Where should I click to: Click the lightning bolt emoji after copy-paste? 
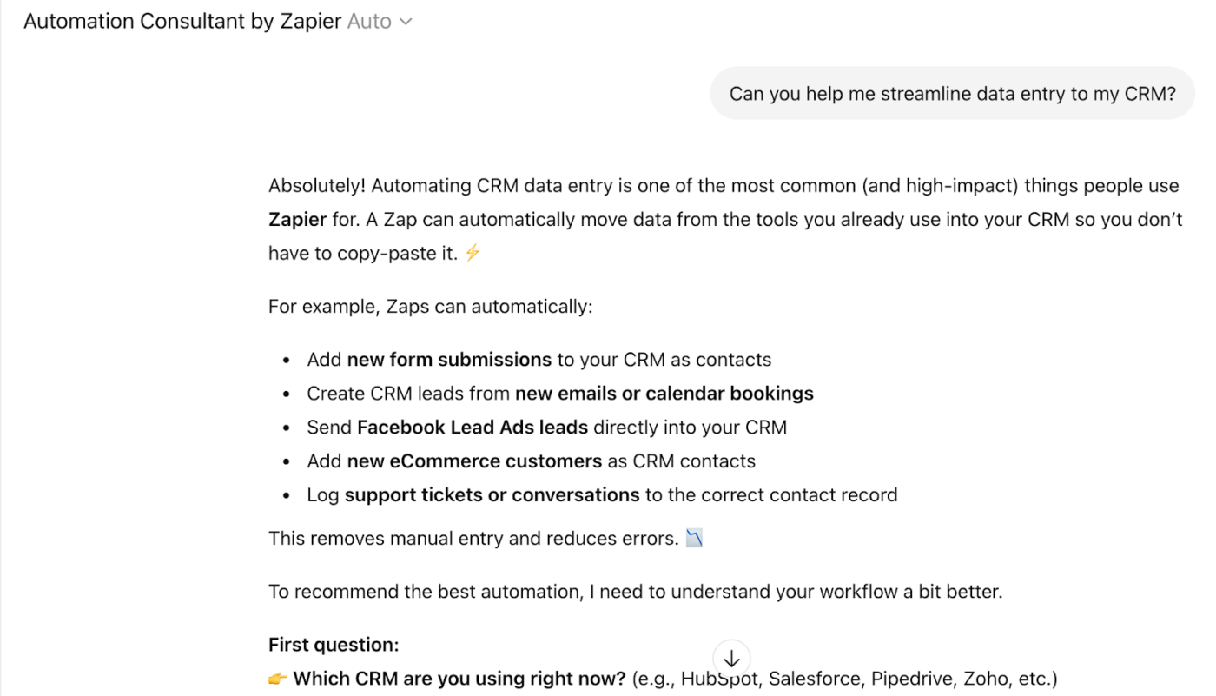click(472, 253)
